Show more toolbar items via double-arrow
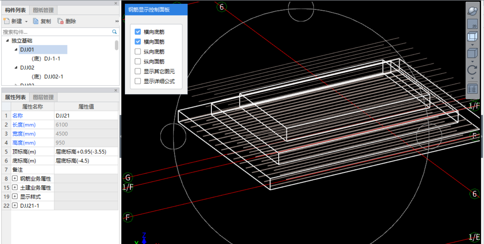484x244 pixels. pos(117,21)
